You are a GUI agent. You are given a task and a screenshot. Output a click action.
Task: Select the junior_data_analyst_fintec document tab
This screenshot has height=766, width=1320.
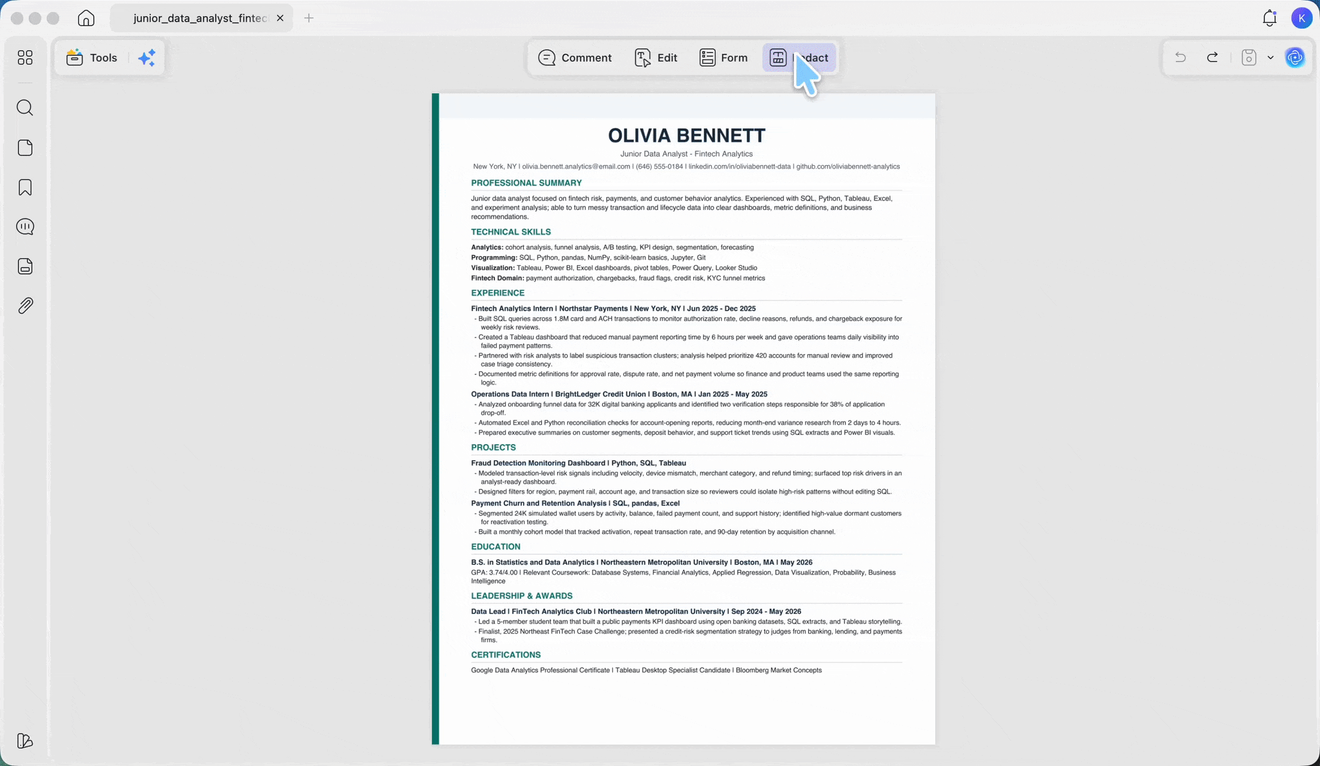(201, 18)
